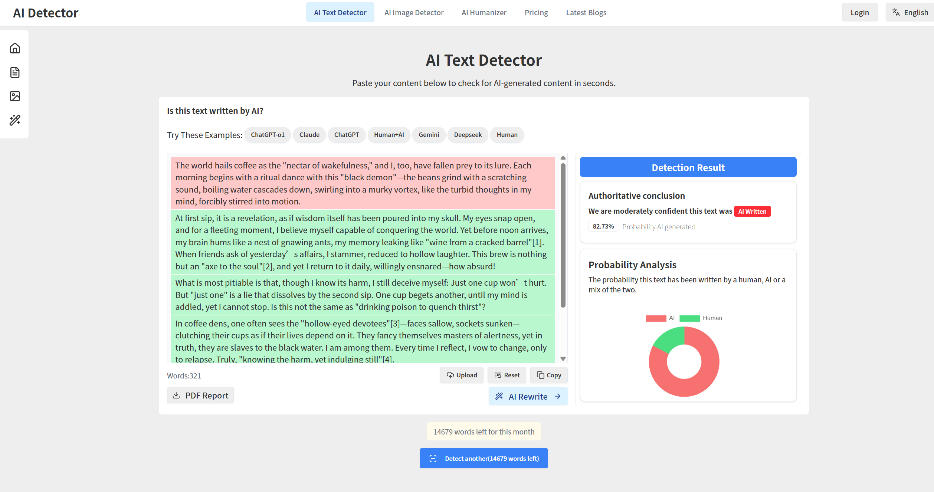The width and height of the screenshot is (934, 492).
Task: Toggle the AI legend swatch in chart
Action: (656, 318)
